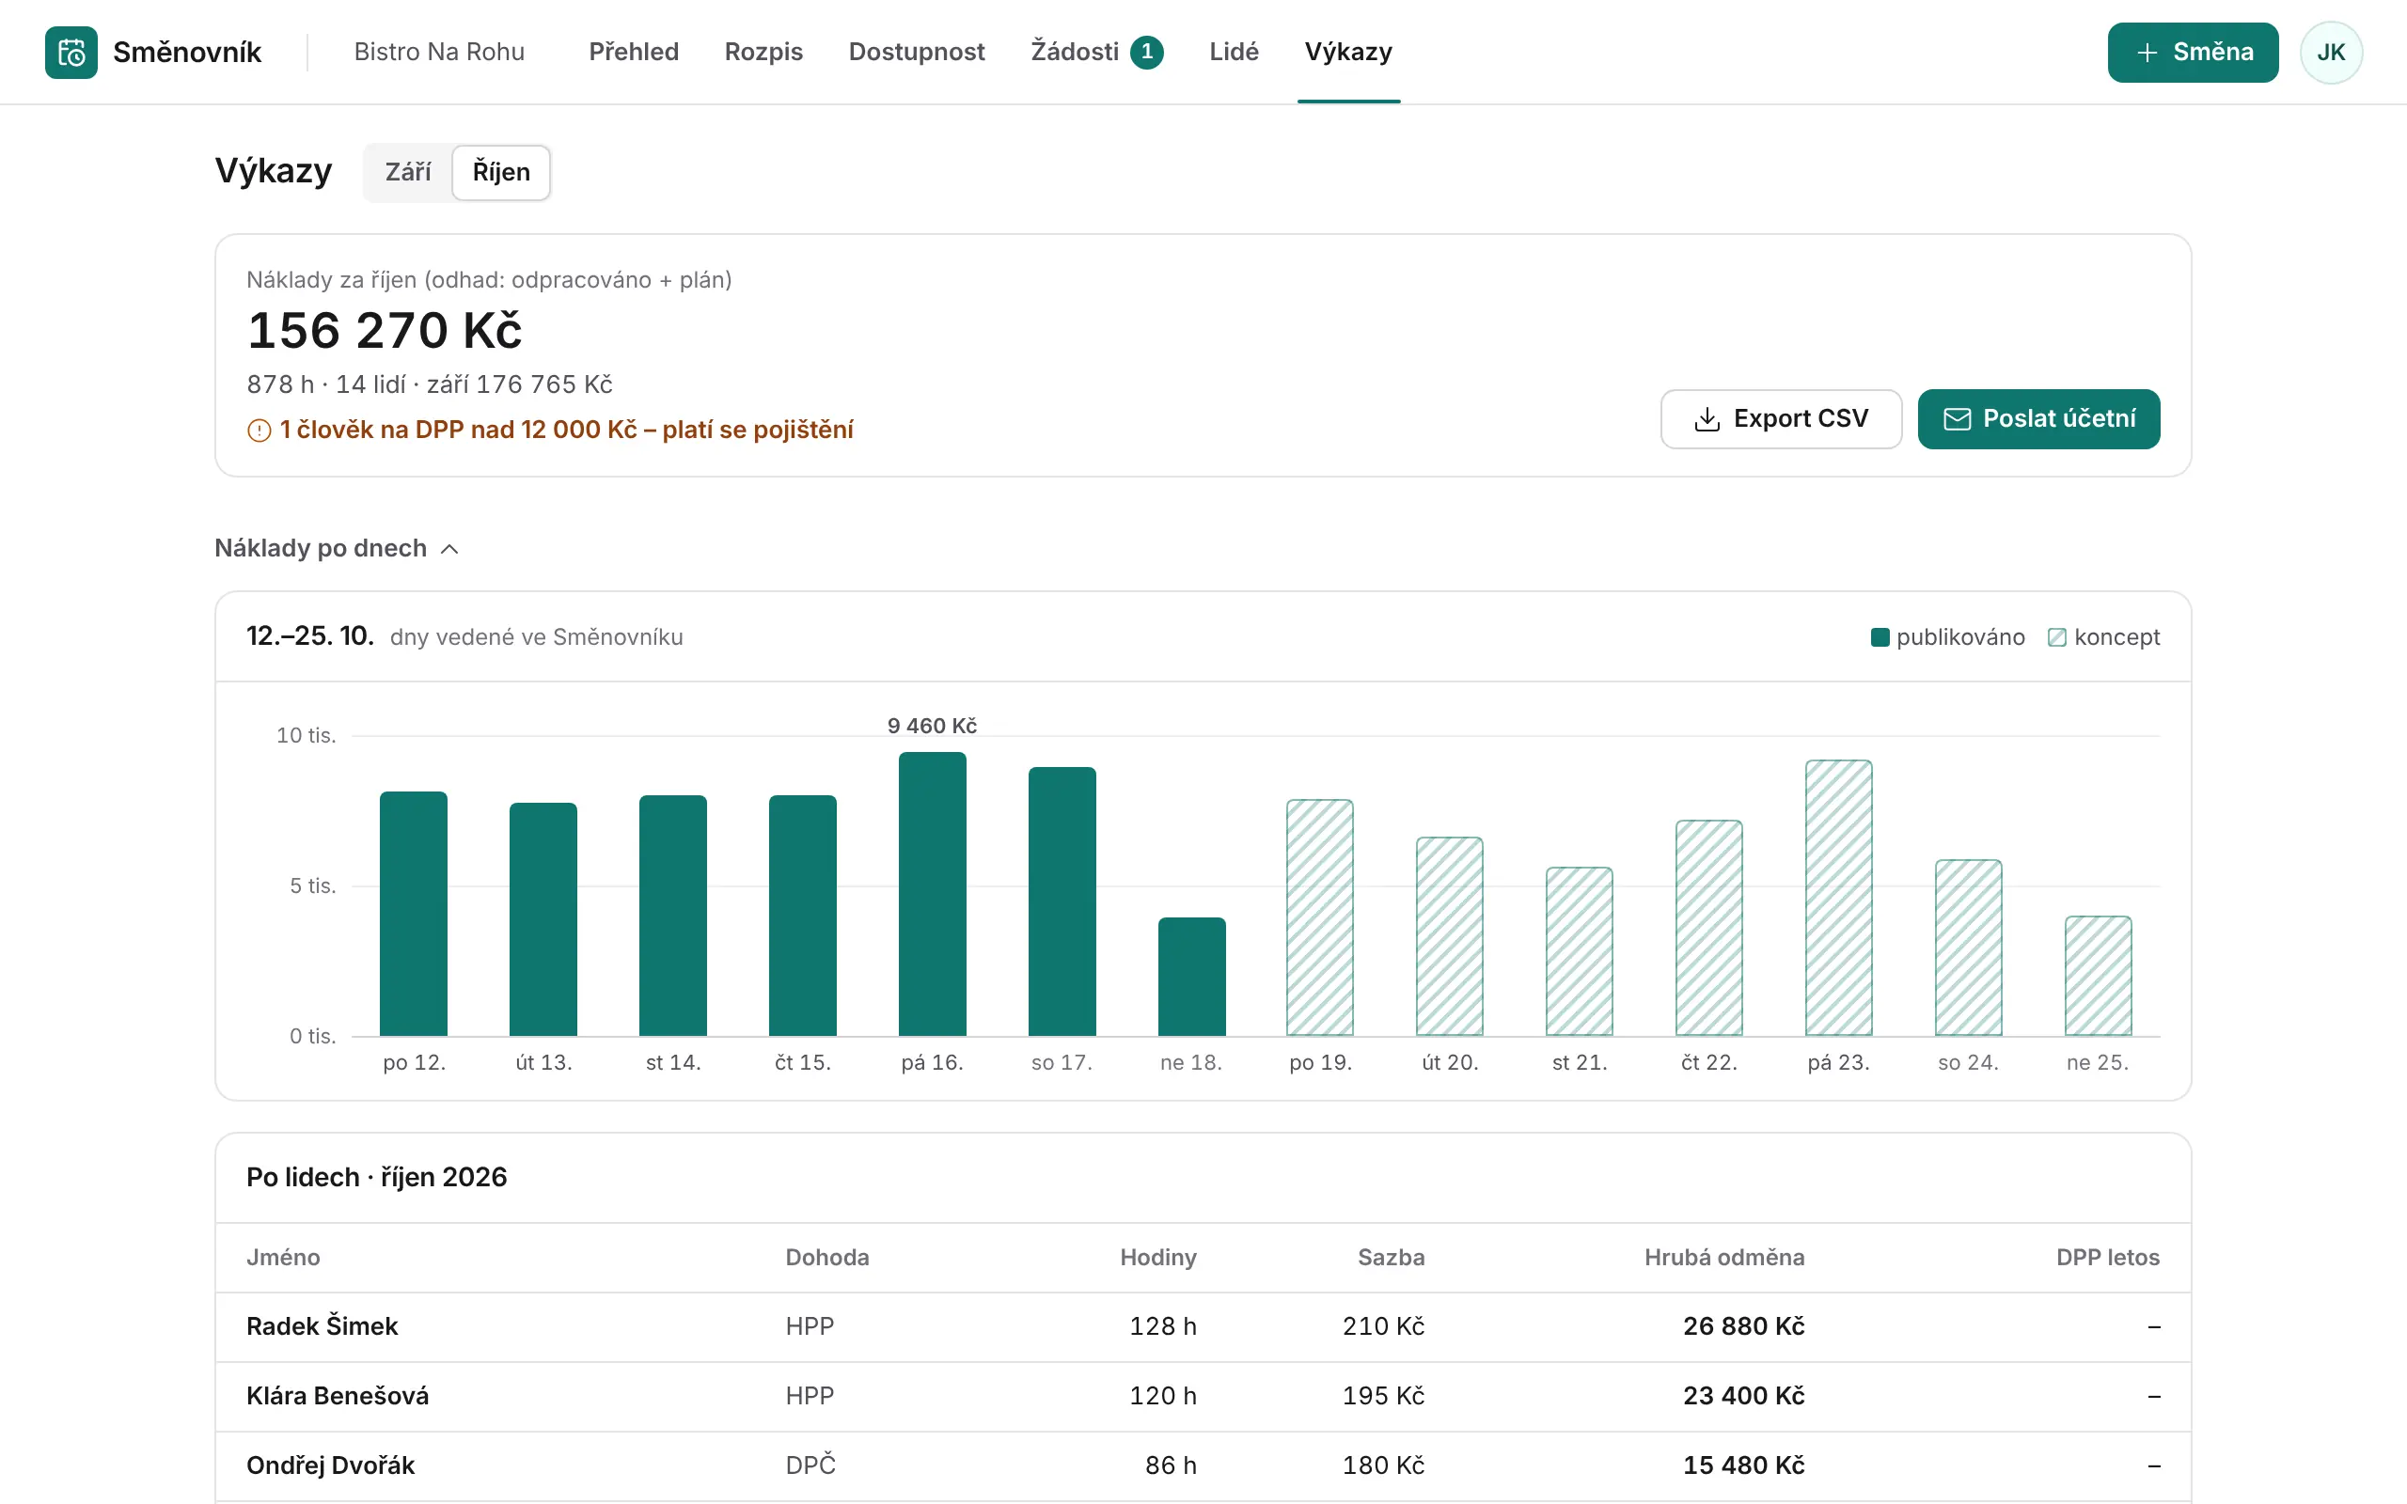Screen dimensions: 2407x1504
Task: Click the plus icon in Směna button
Action: (x=2147, y=53)
